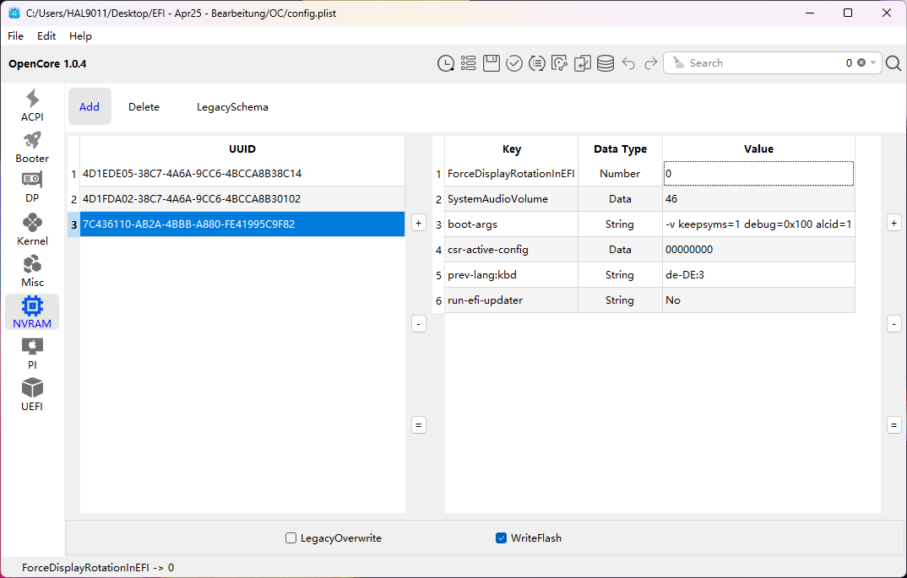Click the Delete button

coord(144,107)
